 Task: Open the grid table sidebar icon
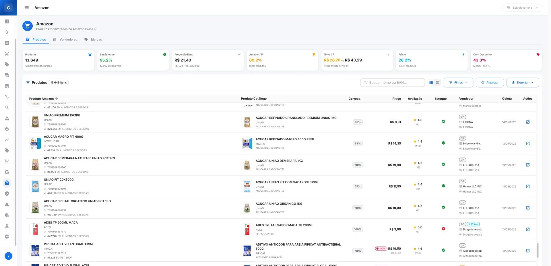click(x=7, y=43)
